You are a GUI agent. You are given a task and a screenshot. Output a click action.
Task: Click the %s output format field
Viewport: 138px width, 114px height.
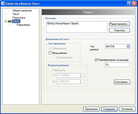point(117,65)
